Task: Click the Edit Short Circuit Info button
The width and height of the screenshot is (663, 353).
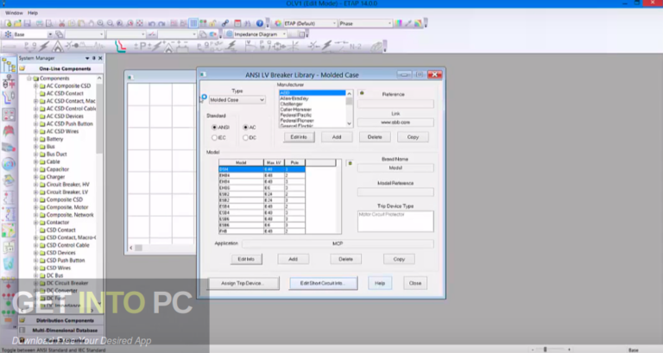Action: pos(323,283)
